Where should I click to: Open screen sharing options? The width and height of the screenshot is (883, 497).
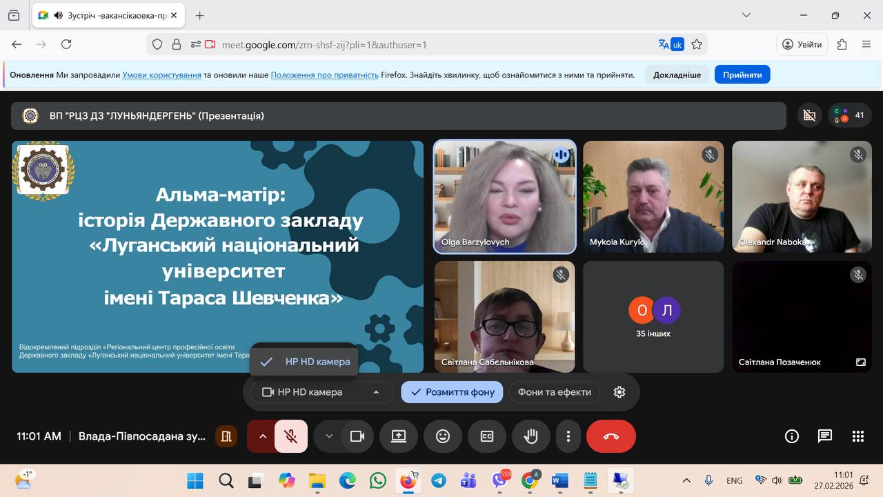point(399,436)
